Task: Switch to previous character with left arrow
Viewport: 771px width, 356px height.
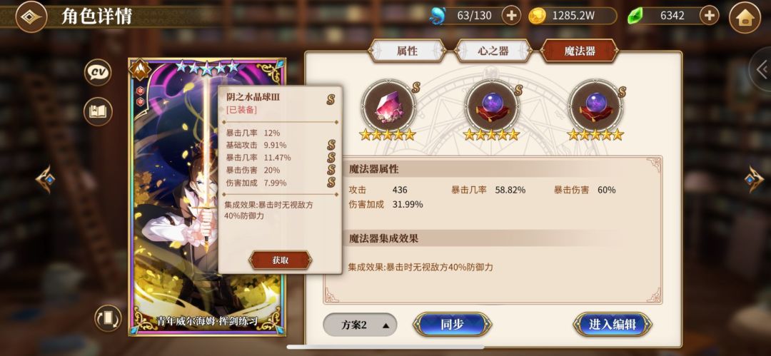Action: tap(45, 179)
